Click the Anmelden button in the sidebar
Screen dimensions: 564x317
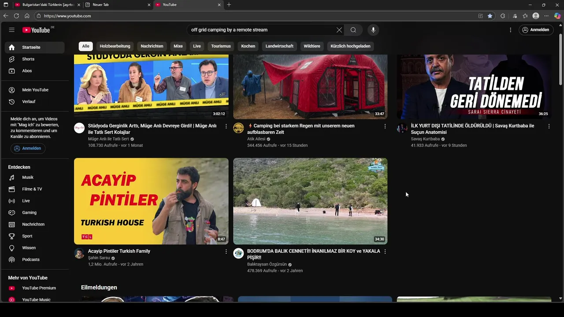click(28, 148)
